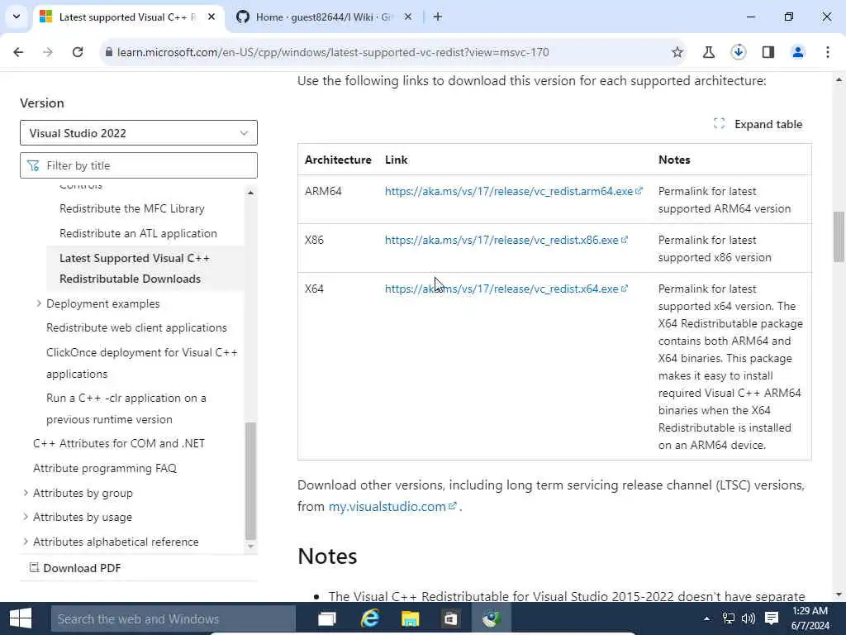Toggle the browser side panel icon
846x635 pixels.
[768, 52]
